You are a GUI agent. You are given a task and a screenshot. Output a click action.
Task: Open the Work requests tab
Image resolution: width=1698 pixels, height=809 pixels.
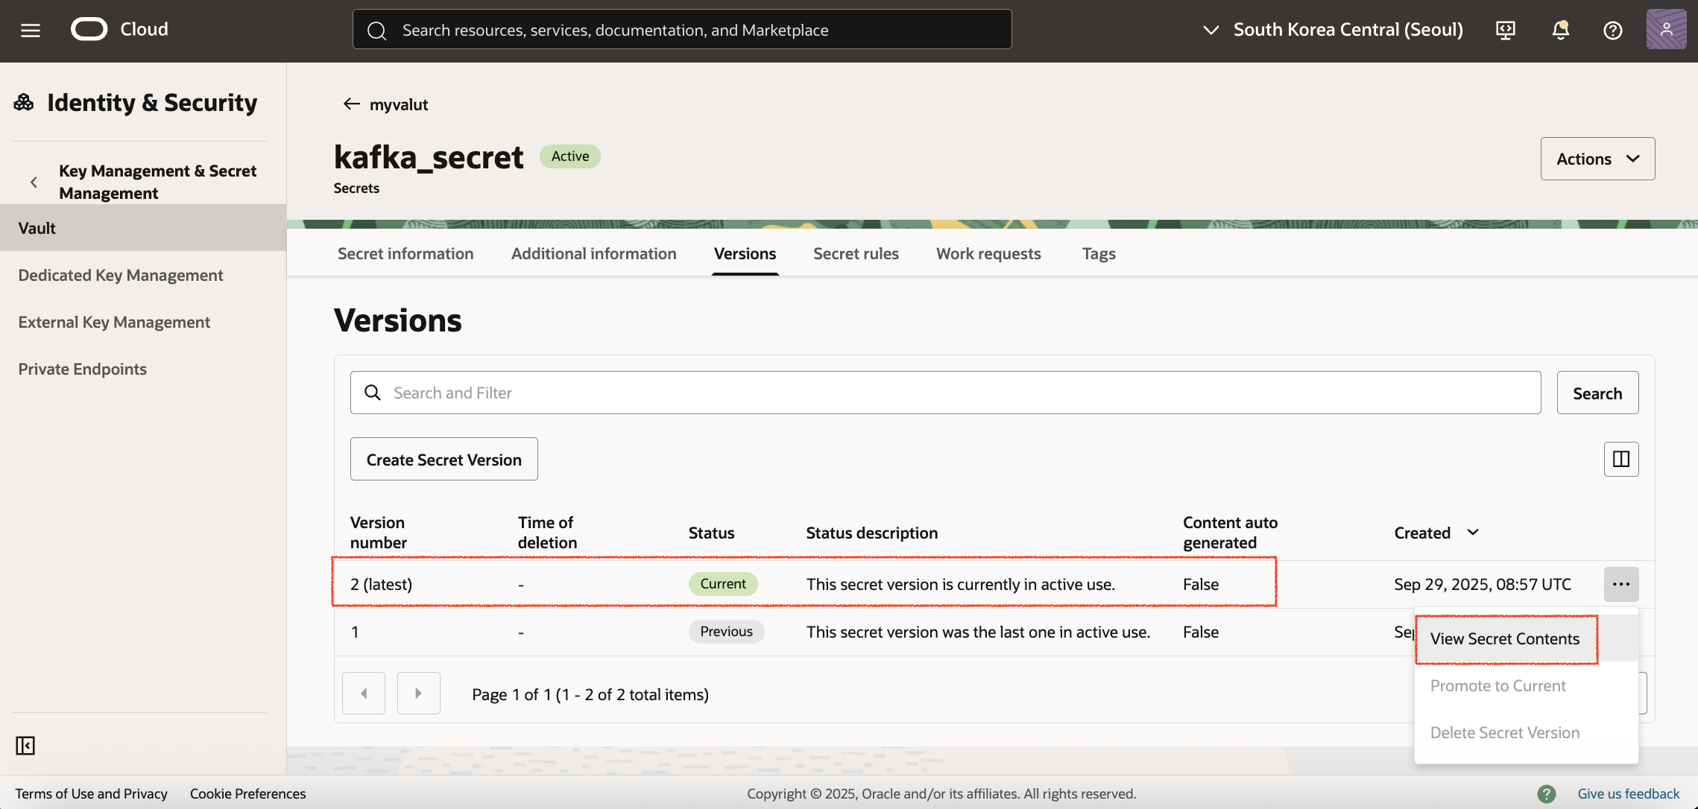[988, 253]
